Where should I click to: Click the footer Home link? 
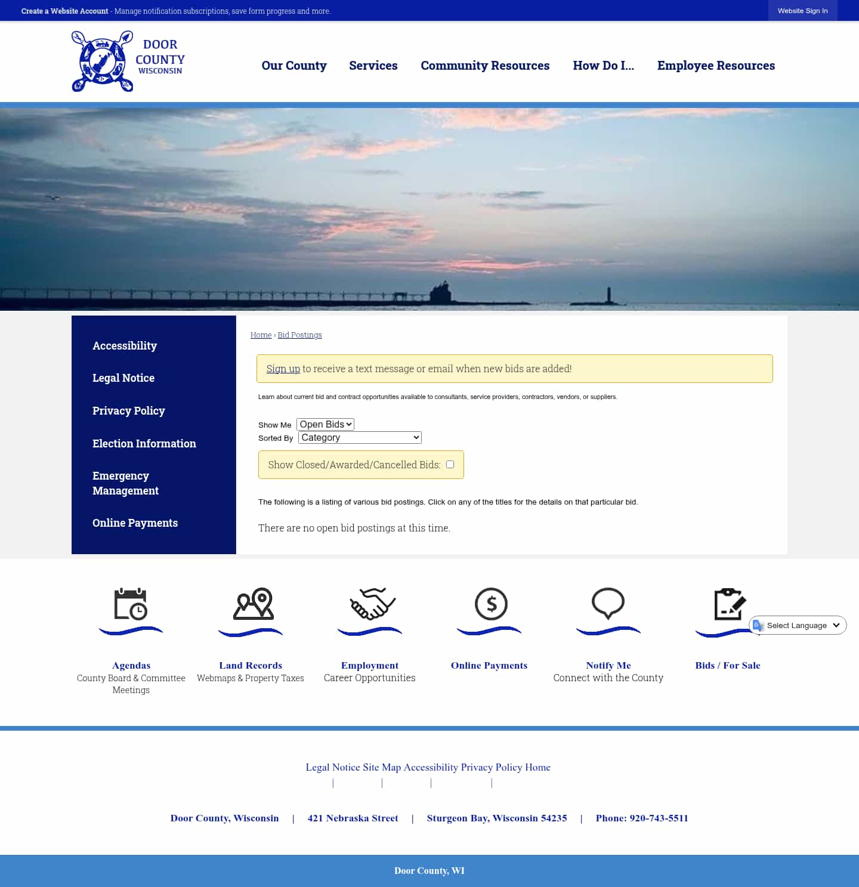tap(538, 768)
